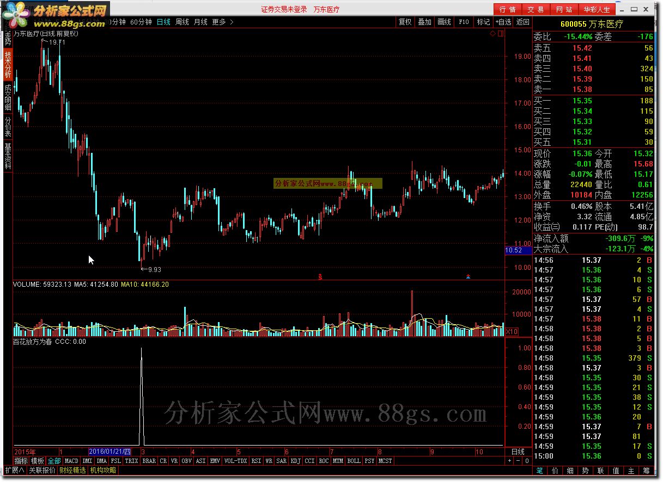Image resolution: width=663 pixels, height=482 pixels.
Task: Select the 日线 daily period tab
Action: pos(163,22)
